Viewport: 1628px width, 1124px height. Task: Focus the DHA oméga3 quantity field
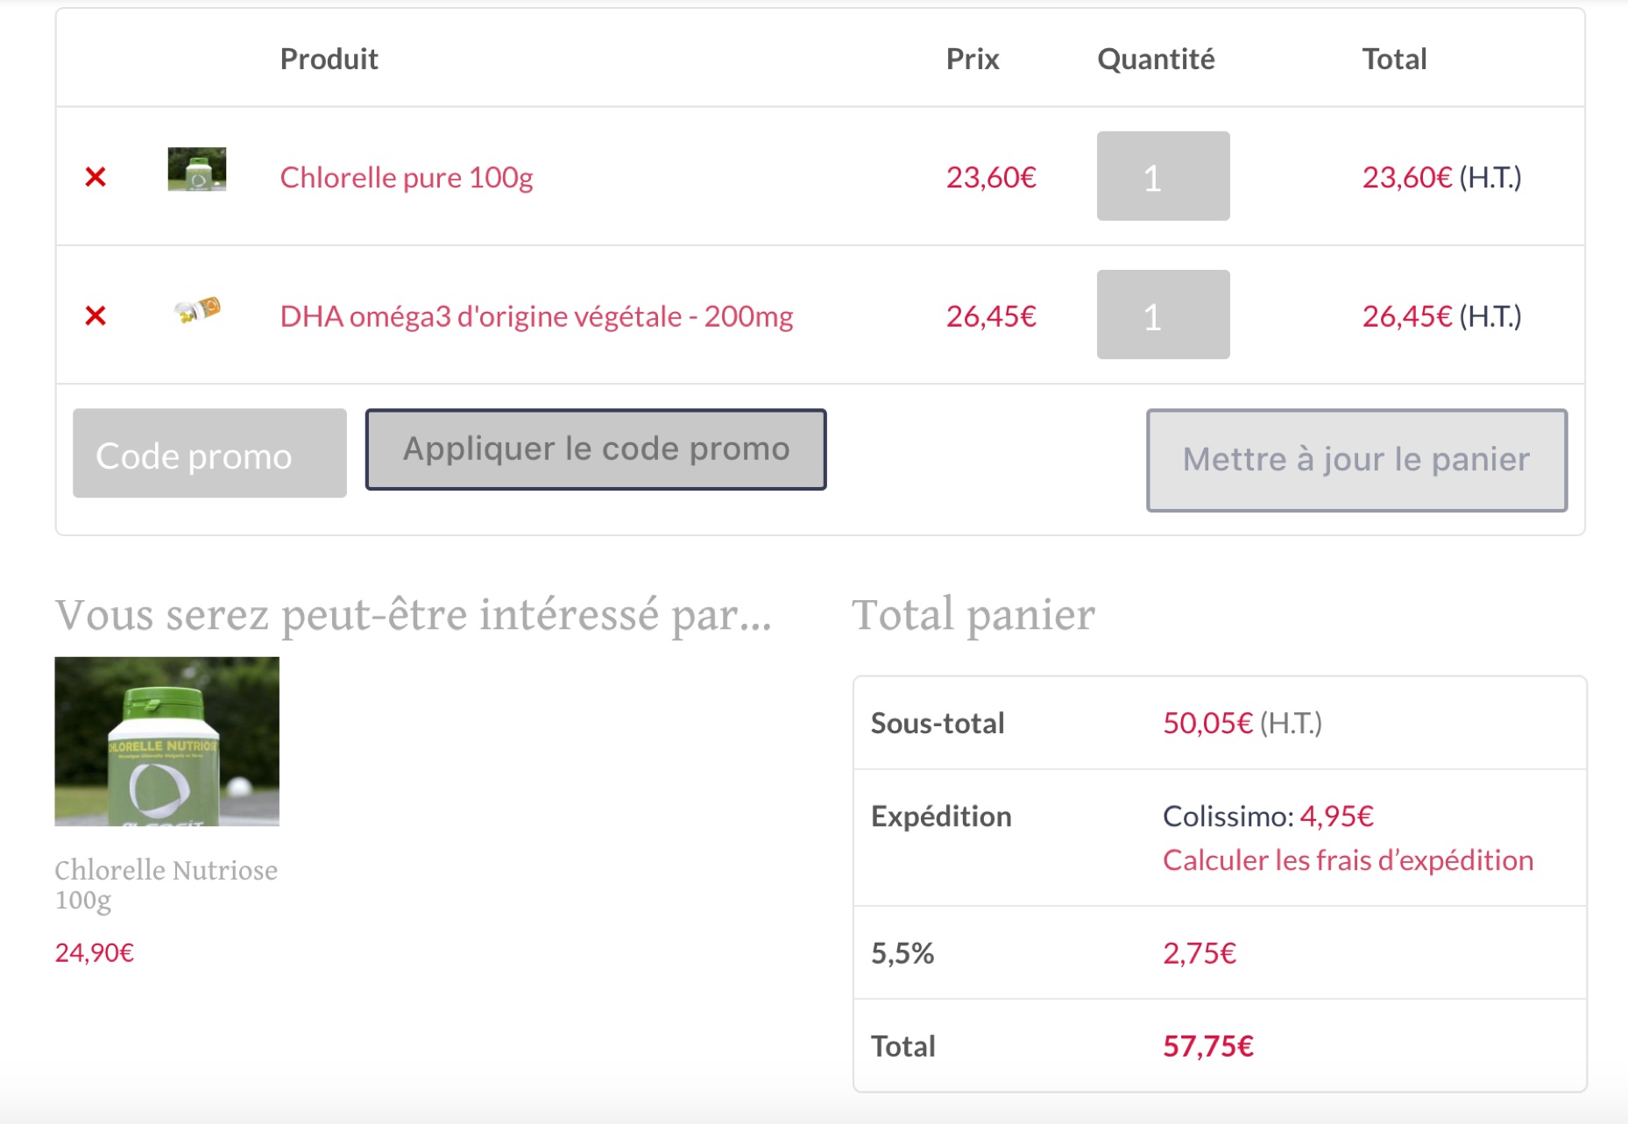click(x=1163, y=315)
